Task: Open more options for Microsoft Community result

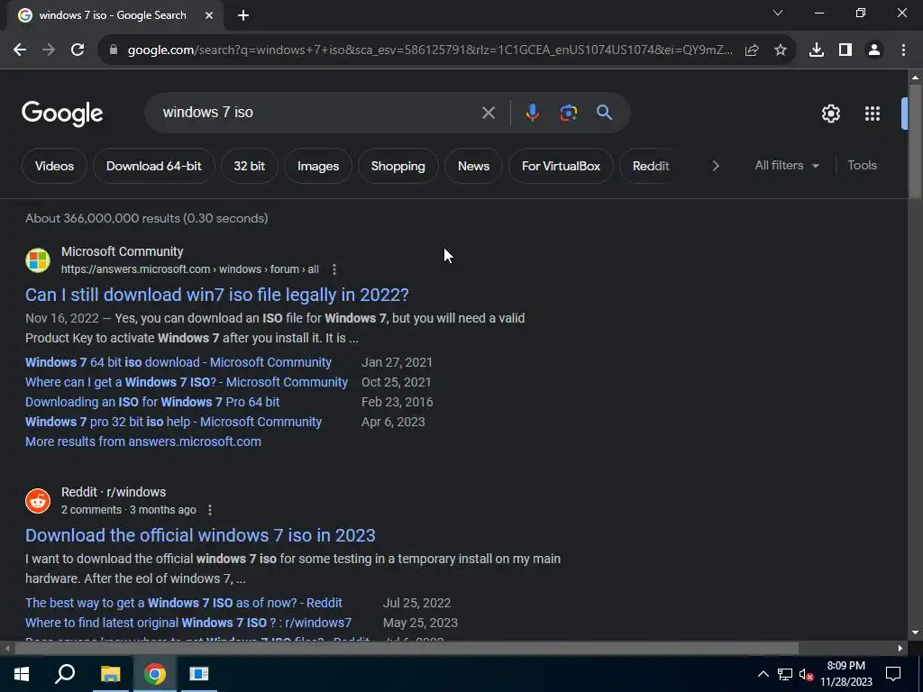Action: pos(334,269)
